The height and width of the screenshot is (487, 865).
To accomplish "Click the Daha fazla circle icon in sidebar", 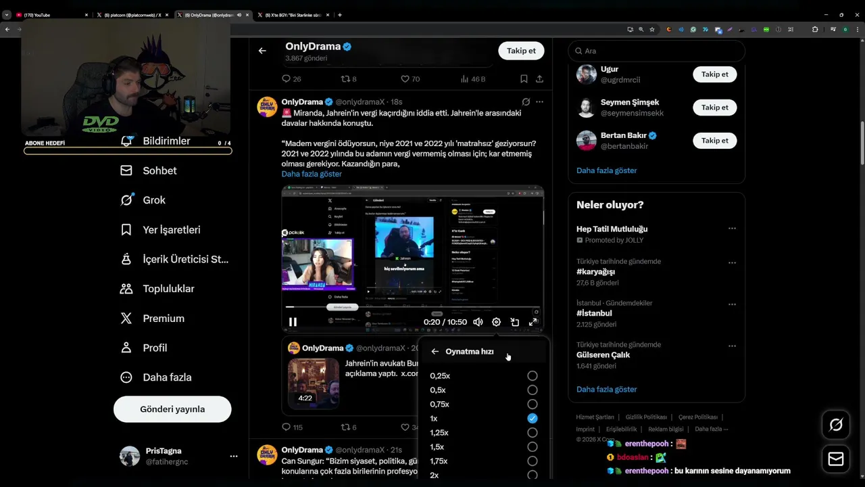I will tap(126, 377).
